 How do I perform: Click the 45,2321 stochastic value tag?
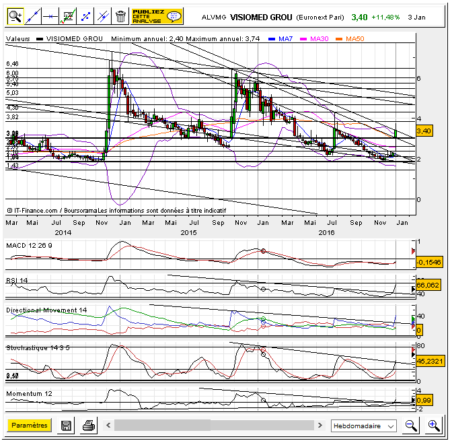click(430, 361)
